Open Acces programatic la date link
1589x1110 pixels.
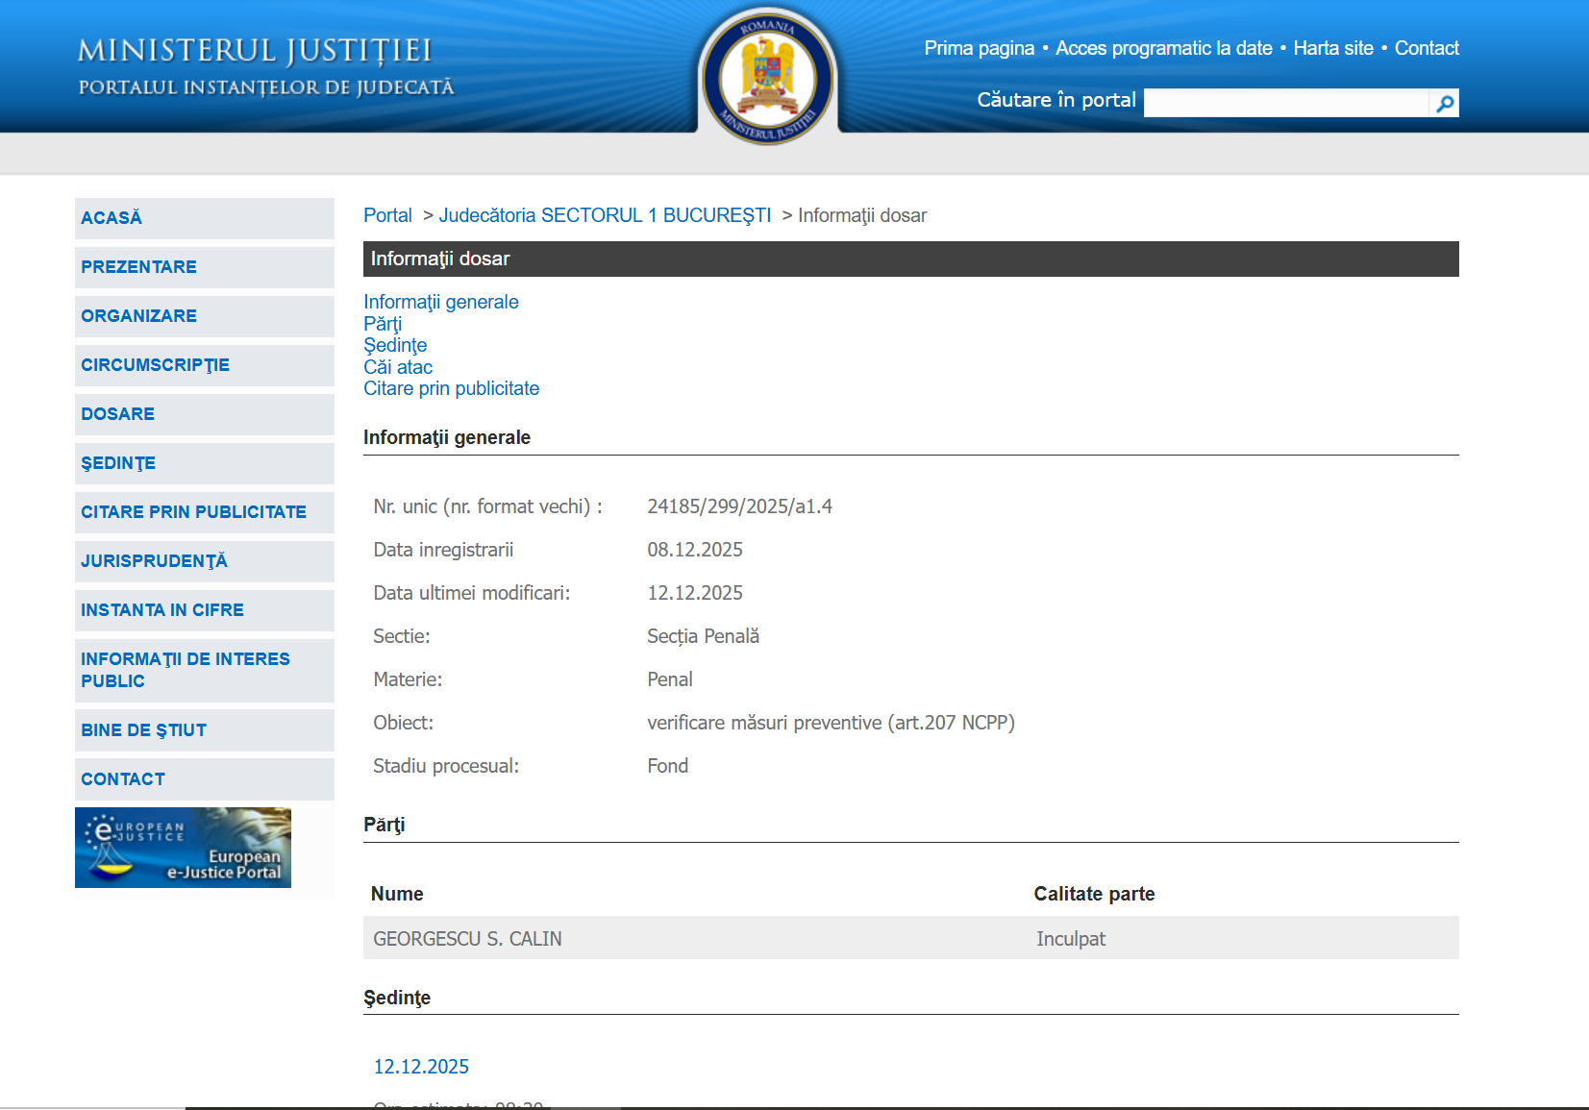(1163, 48)
